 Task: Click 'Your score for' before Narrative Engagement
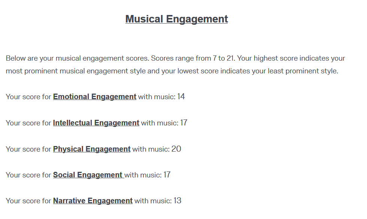coord(28,201)
